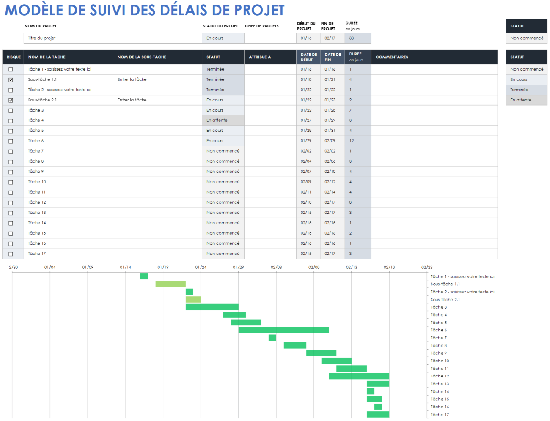550x421 pixels.
Task: Open the Non commencé status cell for Tâche 10
Action: pyautogui.click(x=223, y=182)
